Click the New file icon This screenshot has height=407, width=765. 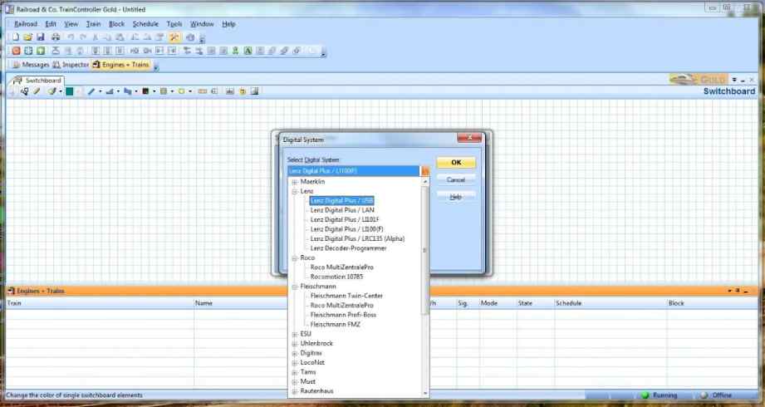pos(15,37)
